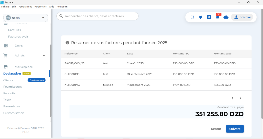Viewport: 263px width, 139px height.
Task: Open the Facturations menu
Action: point(25,7)
